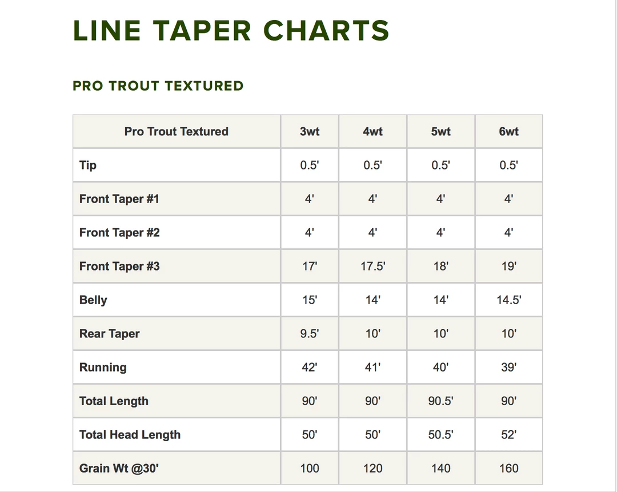617x492 pixels.
Task: Select the Rear Taper row label
Action: pos(110,334)
